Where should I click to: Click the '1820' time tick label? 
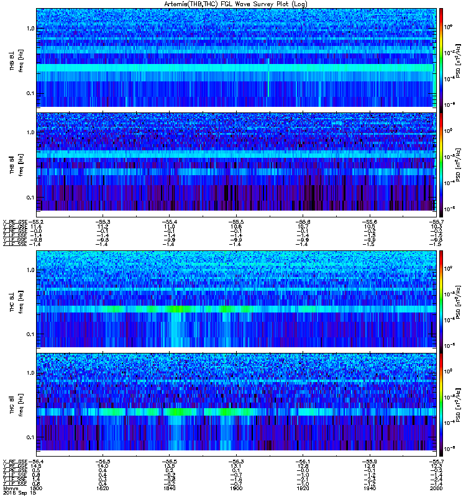coord(103,488)
